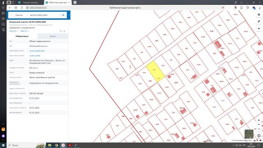Switch to the 'Услуги' tab

[53, 36]
